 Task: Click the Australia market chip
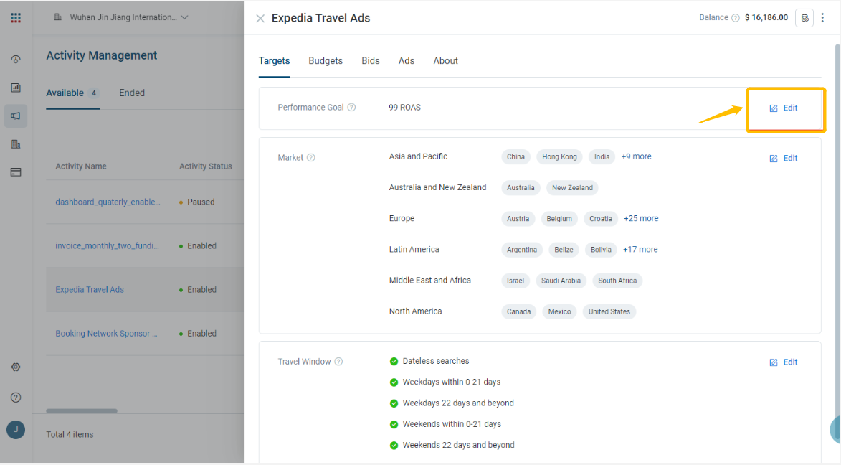[x=521, y=188]
